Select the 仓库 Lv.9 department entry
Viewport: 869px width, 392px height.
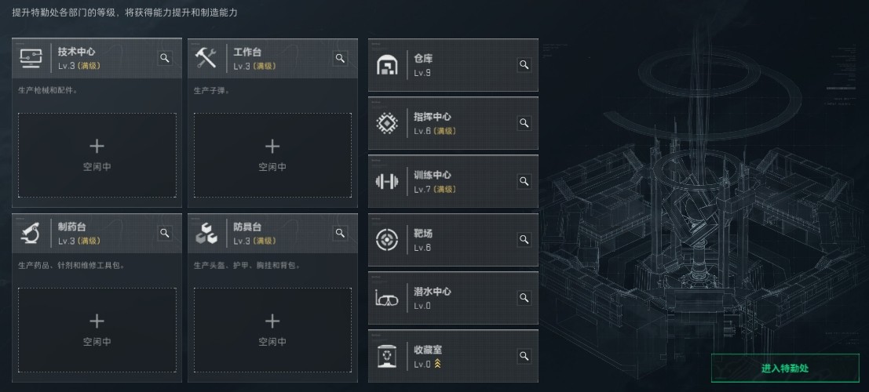454,65
